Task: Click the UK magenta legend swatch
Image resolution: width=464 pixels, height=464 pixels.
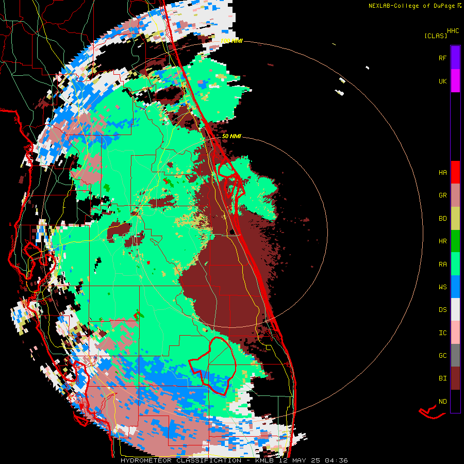Action: (455, 81)
